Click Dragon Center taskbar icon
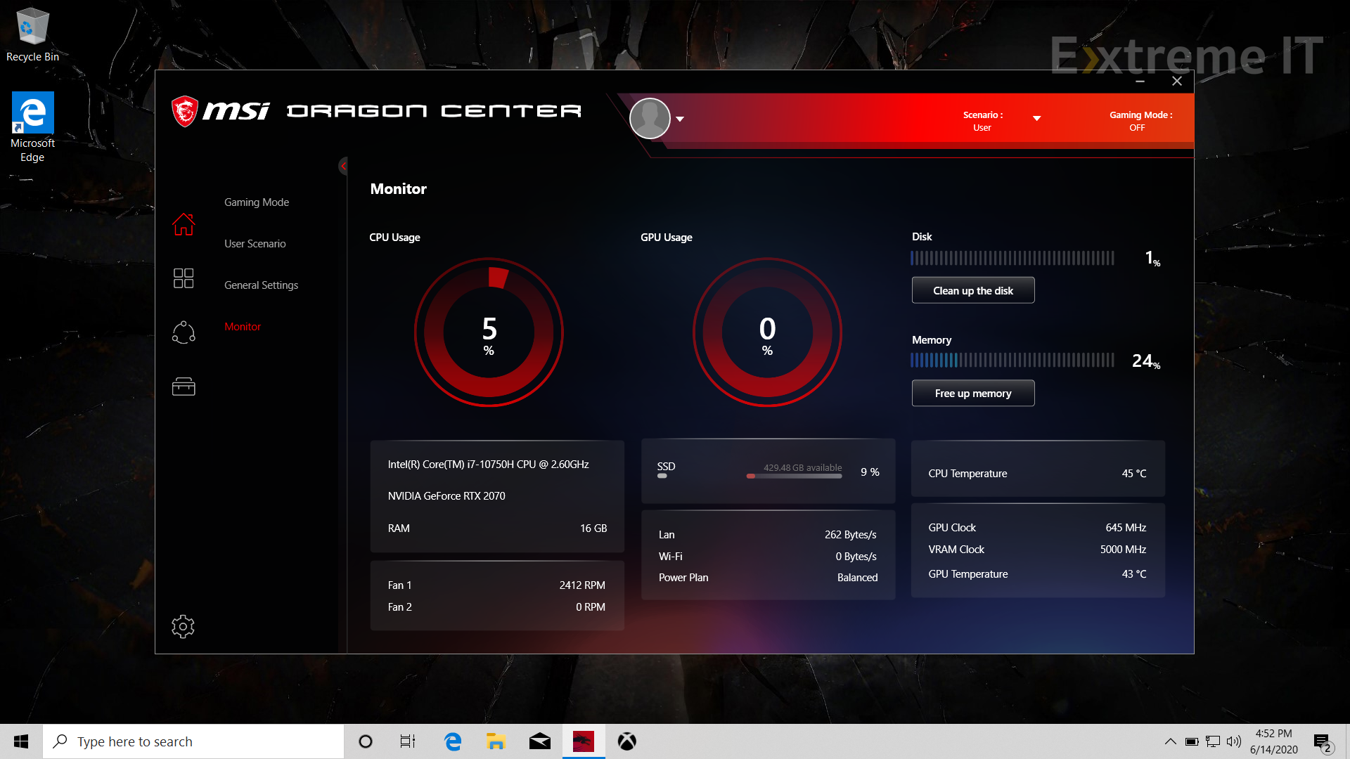1350x759 pixels. (584, 741)
